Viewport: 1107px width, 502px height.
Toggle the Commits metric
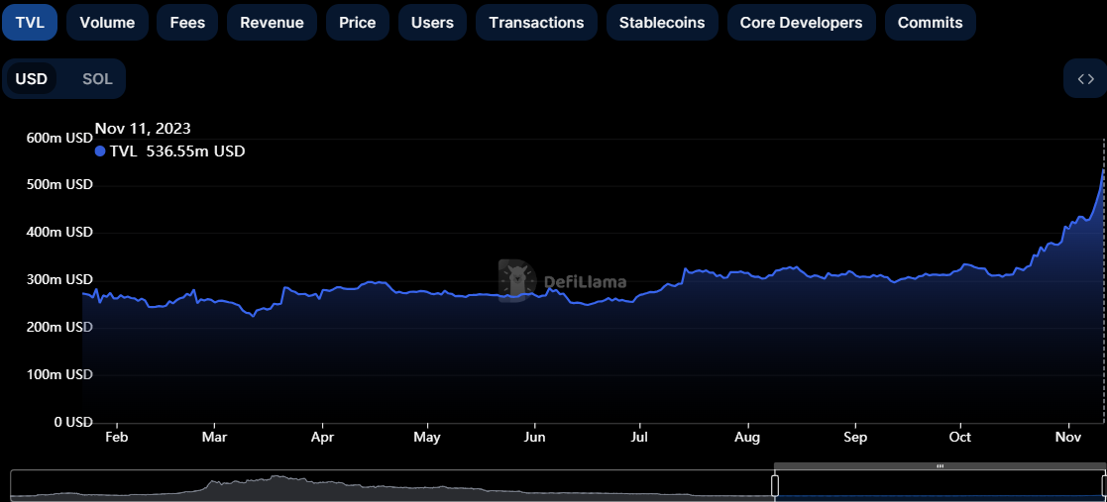[x=930, y=22]
